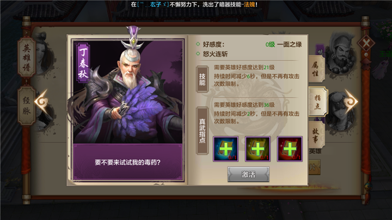
Task: Select the 真武指点 section label
Action: click(202, 130)
